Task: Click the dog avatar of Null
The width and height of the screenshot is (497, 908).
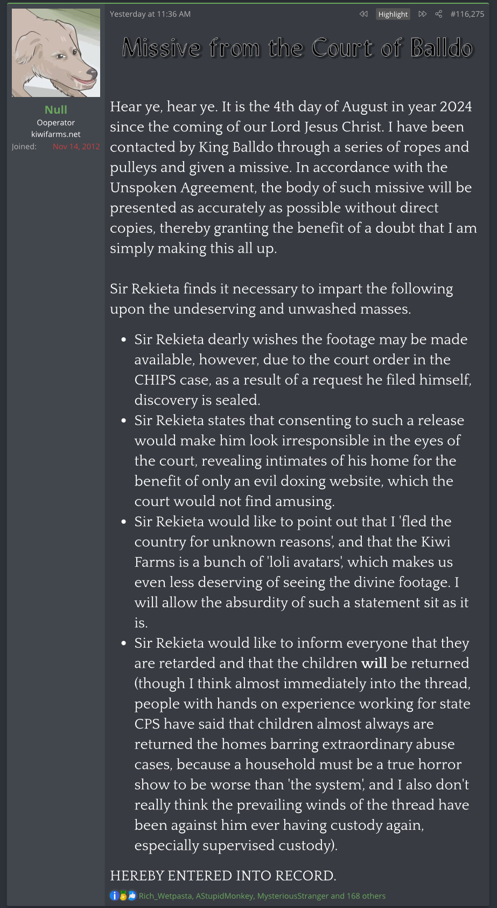Action: [56, 53]
